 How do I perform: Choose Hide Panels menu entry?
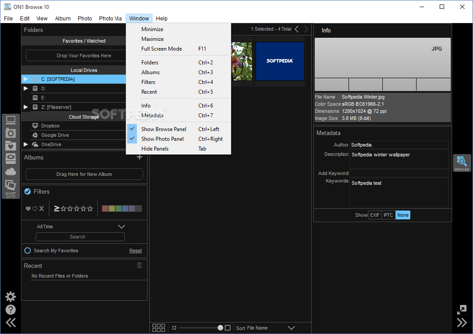[x=179, y=149]
